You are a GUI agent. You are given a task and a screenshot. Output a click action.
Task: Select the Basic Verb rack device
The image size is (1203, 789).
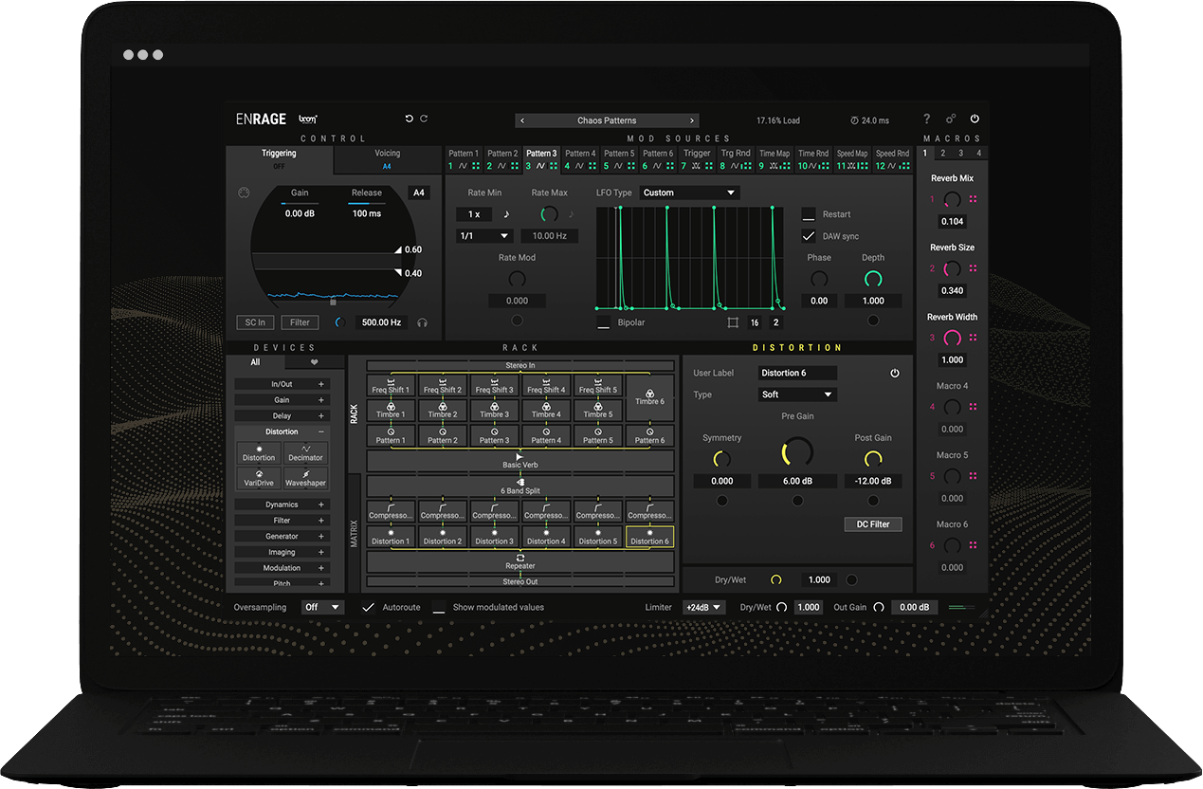[519, 461]
